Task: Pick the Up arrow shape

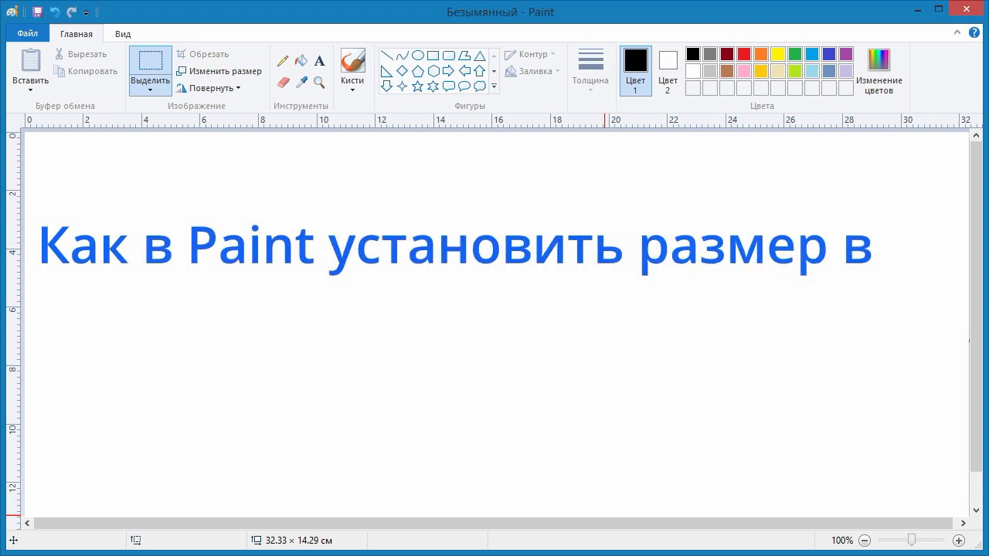Action: (479, 71)
